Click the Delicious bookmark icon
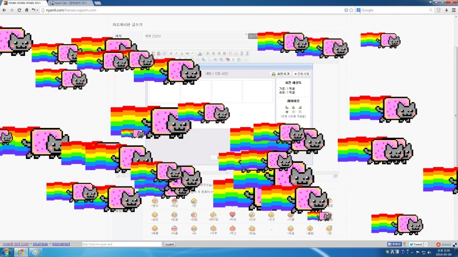 455,244
